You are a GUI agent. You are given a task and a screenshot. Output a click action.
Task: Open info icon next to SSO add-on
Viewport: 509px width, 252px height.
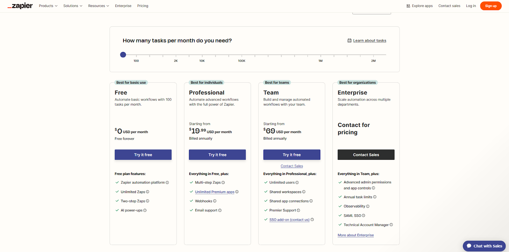(x=312, y=220)
